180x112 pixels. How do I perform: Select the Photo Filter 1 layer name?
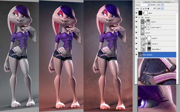click(156, 49)
